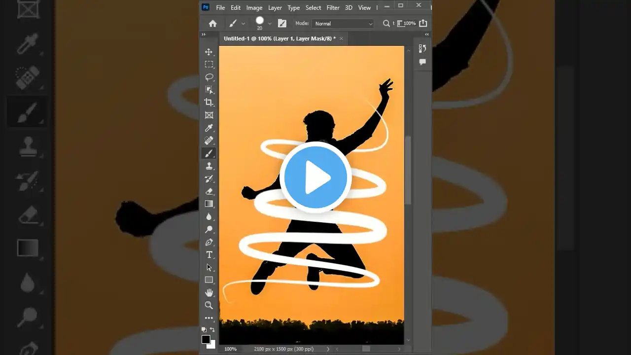The width and height of the screenshot is (631, 355).
Task: Select the Zoom tool
Action: tap(209, 305)
